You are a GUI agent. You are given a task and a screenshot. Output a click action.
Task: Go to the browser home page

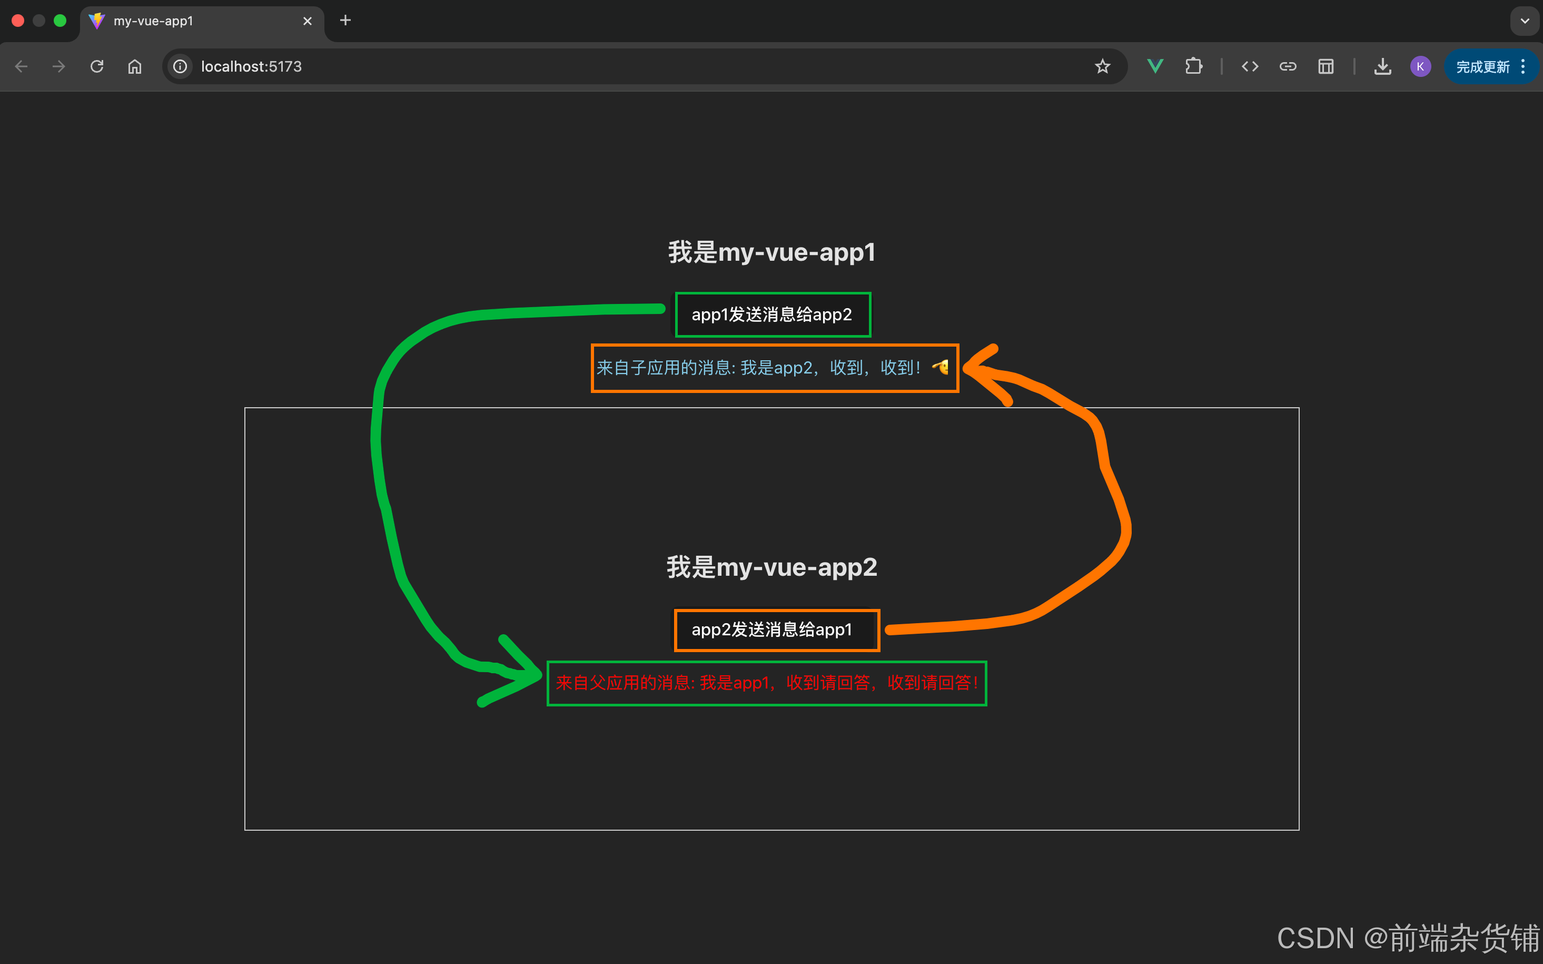click(134, 66)
